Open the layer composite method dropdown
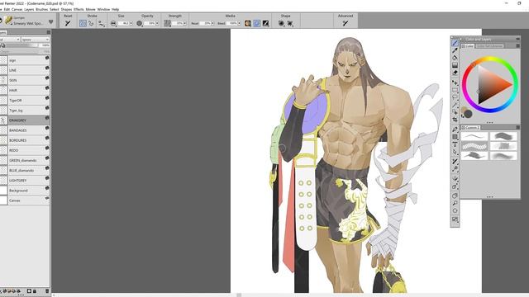The image size is (529, 297). [10, 40]
